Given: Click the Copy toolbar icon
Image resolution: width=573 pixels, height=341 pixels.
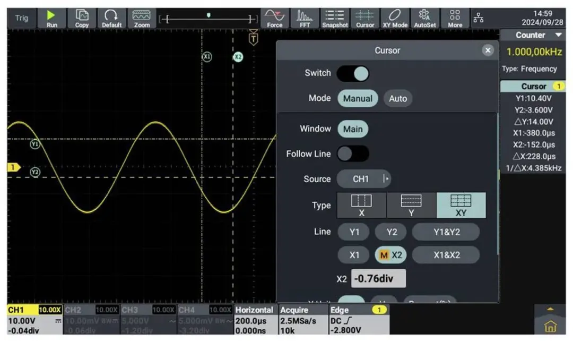Looking at the screenshot, I should pyautogui.click(x=82, y=18).
